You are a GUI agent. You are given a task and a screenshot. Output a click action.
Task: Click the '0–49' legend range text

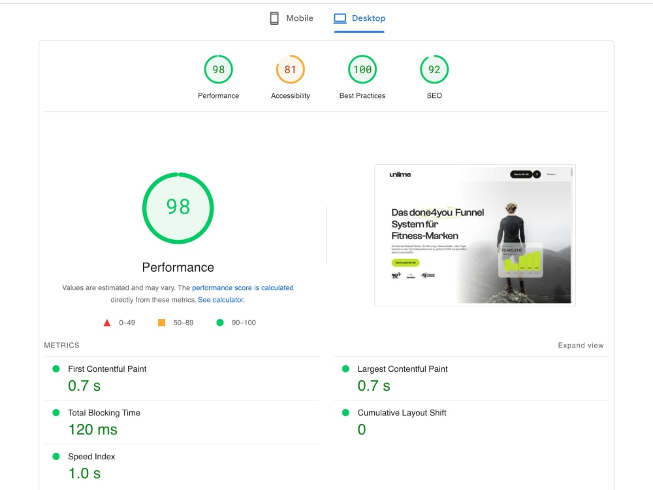point(127,323)
